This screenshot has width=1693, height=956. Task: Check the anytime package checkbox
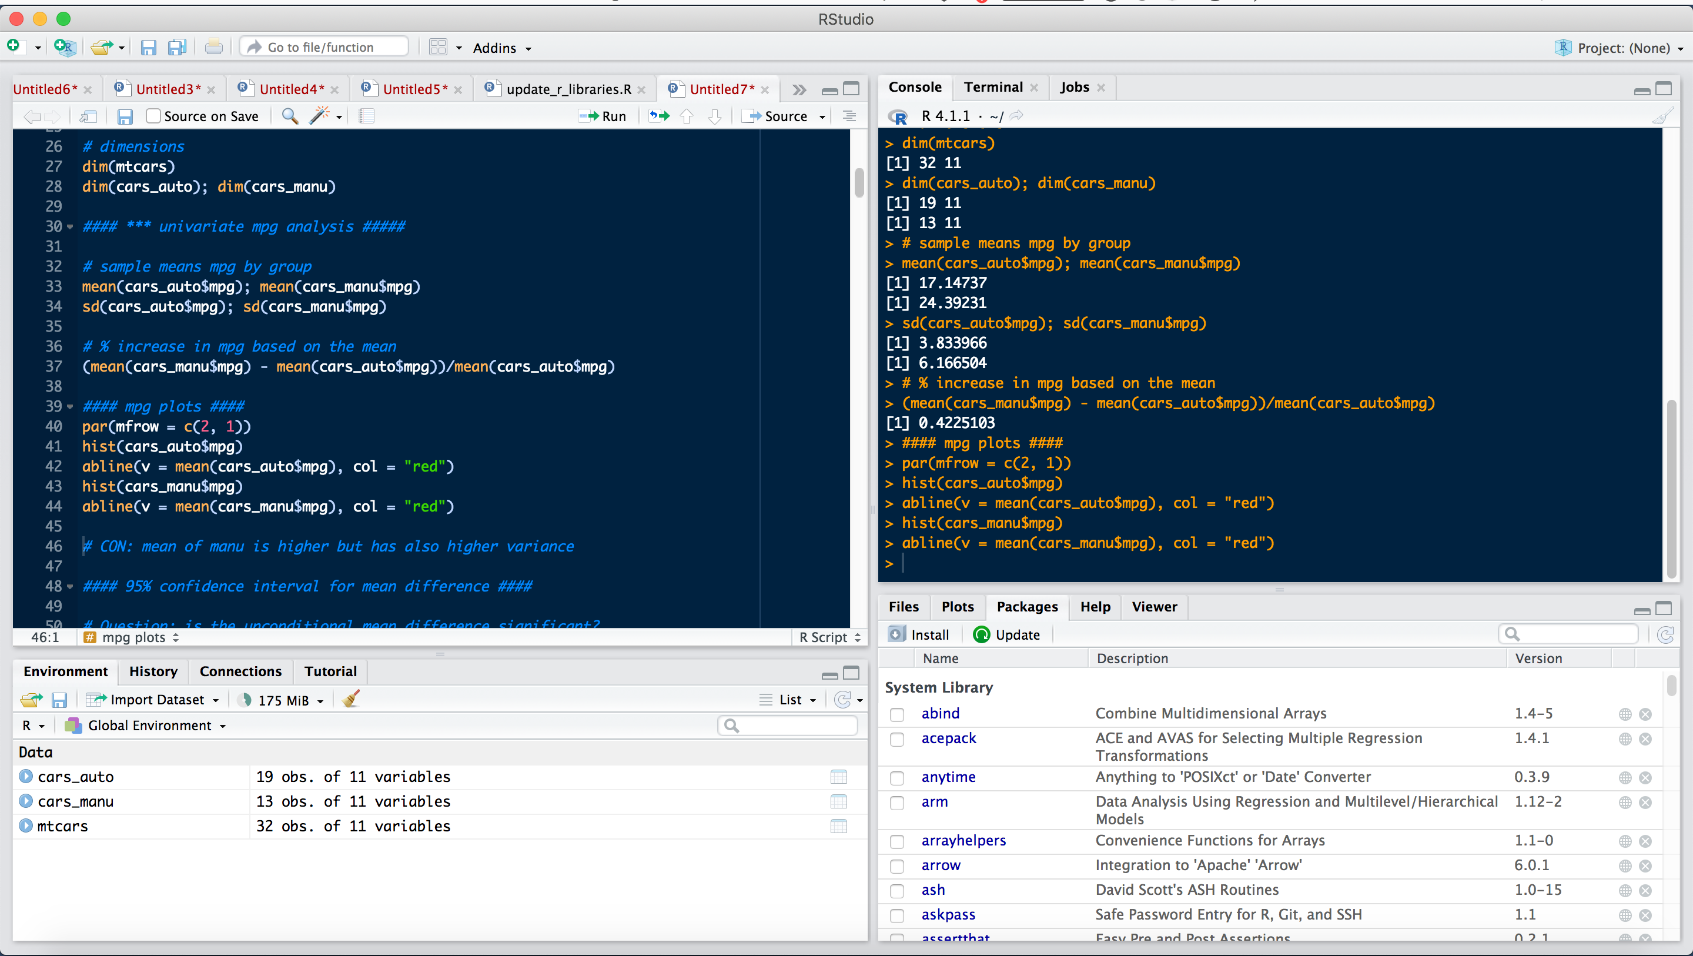(896, 778)
